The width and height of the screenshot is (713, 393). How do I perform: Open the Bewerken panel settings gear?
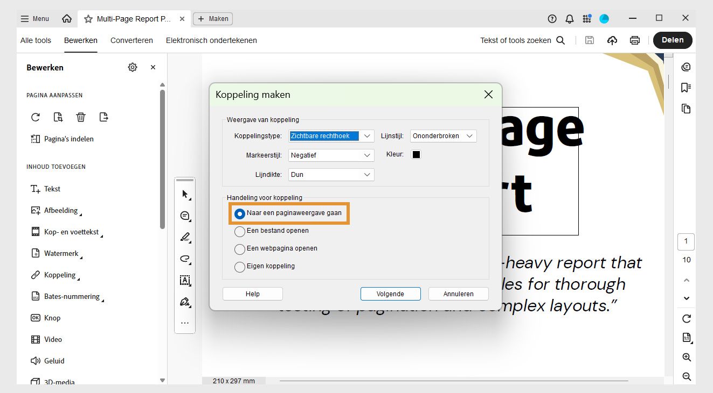click(133, 67)
